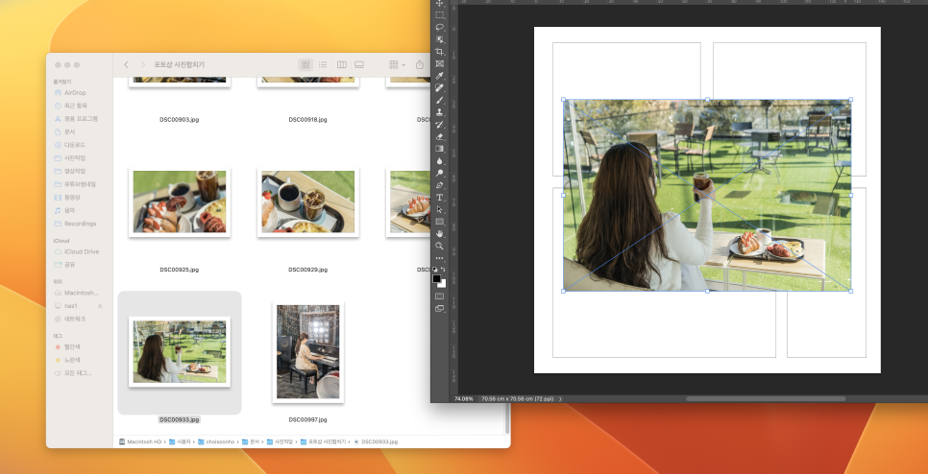Select the Clone Stamp tool
Image resolution: width=928 pixels, height=474 pixels.
click(440, 112)
